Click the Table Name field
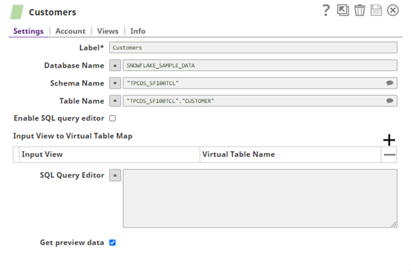411x272 pixels. (260, 101)
